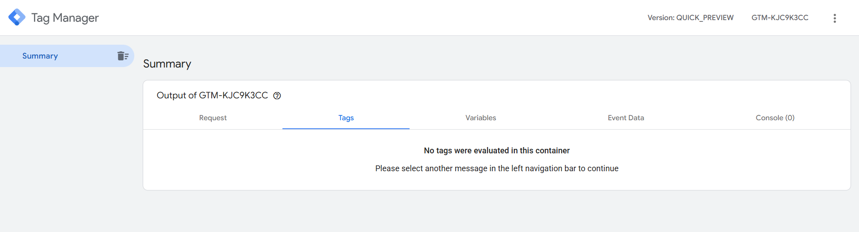Click the Tag Manager title text
This screenshot has height=232, width=859.
pos(65,18)
